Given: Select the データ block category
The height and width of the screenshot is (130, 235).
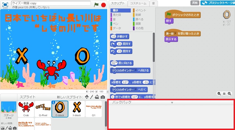Looking at the screenshot, I should pos(117,28).
